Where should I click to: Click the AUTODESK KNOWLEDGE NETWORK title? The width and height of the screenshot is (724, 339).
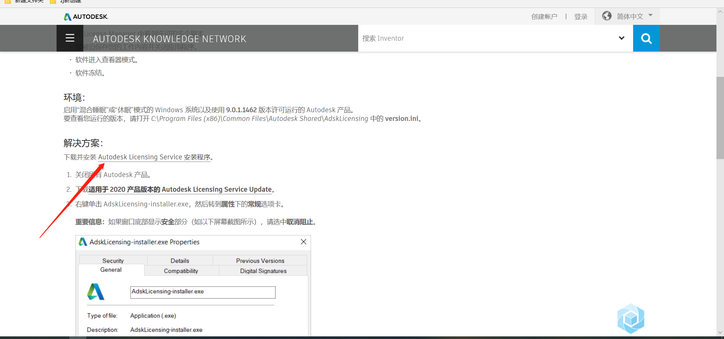170,39
